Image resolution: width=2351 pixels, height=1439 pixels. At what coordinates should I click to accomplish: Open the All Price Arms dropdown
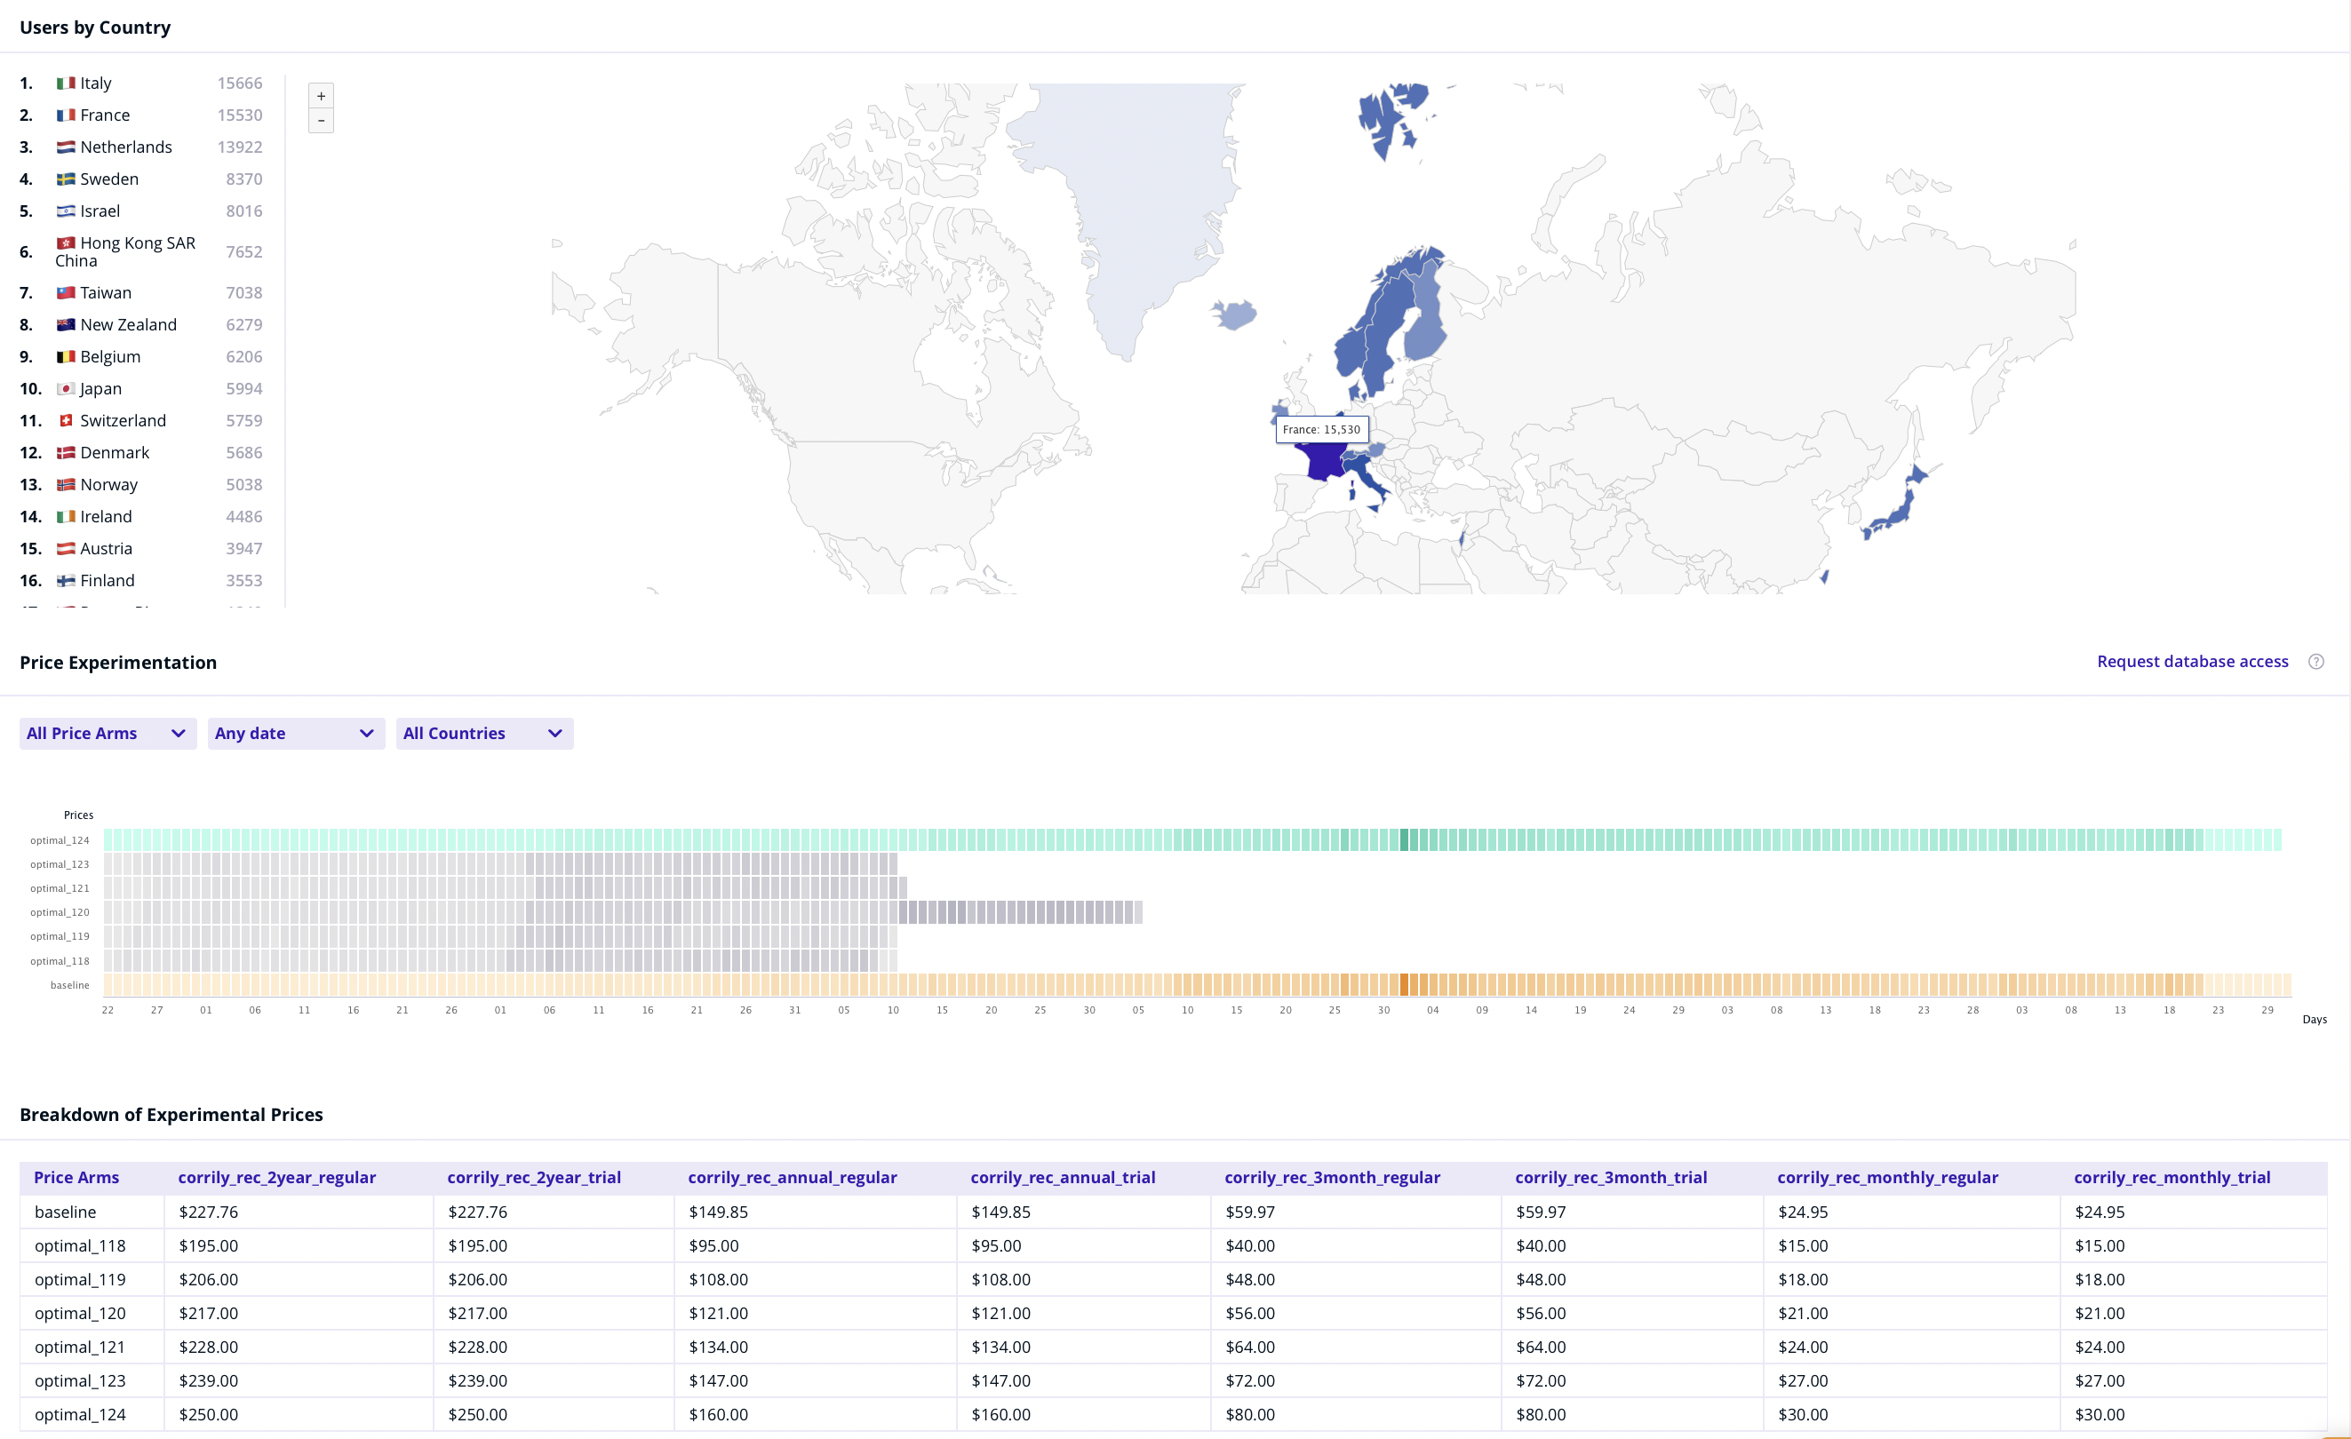coord(107,734)
